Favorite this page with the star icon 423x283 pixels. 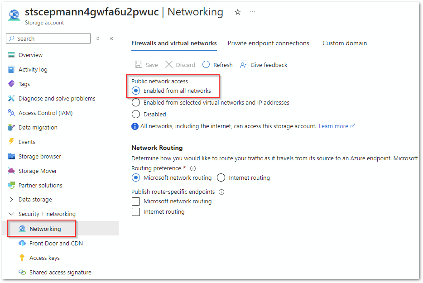[x=238, y=12]
